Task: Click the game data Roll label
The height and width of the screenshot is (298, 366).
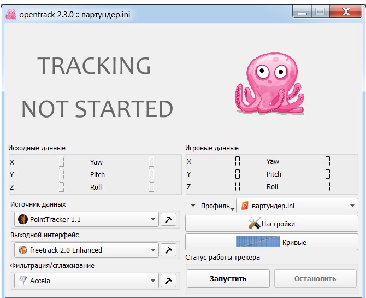Action: point(272,187)
